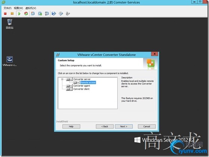Click the CD/DVD device toolbar icon
Viewport: 209px width, 157px height.
tap(61, 13)
